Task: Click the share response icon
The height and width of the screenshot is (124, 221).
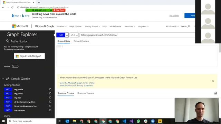Action: tap(216, 93)
